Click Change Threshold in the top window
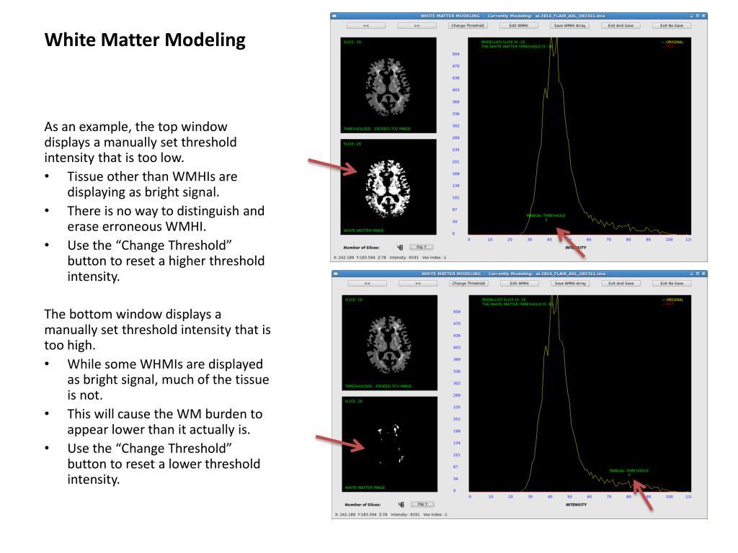This screenshot has width=738, height=553. [x=467, y=25]
